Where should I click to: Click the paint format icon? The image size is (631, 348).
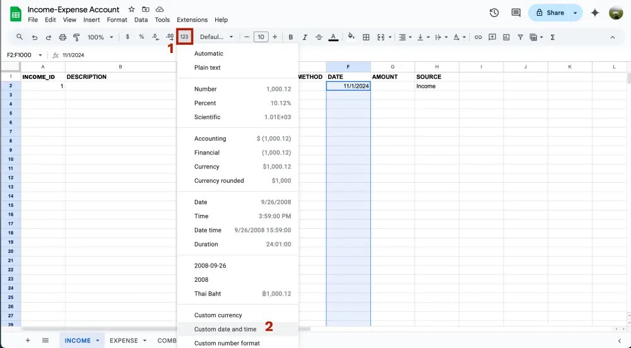(x=76, y=37)
